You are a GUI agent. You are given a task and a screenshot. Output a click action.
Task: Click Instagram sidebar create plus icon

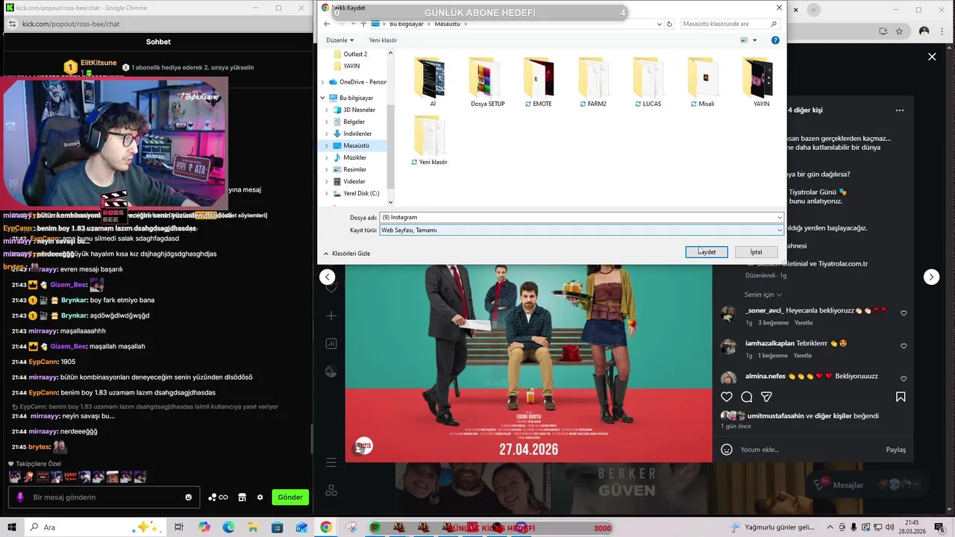coord(331,316)
